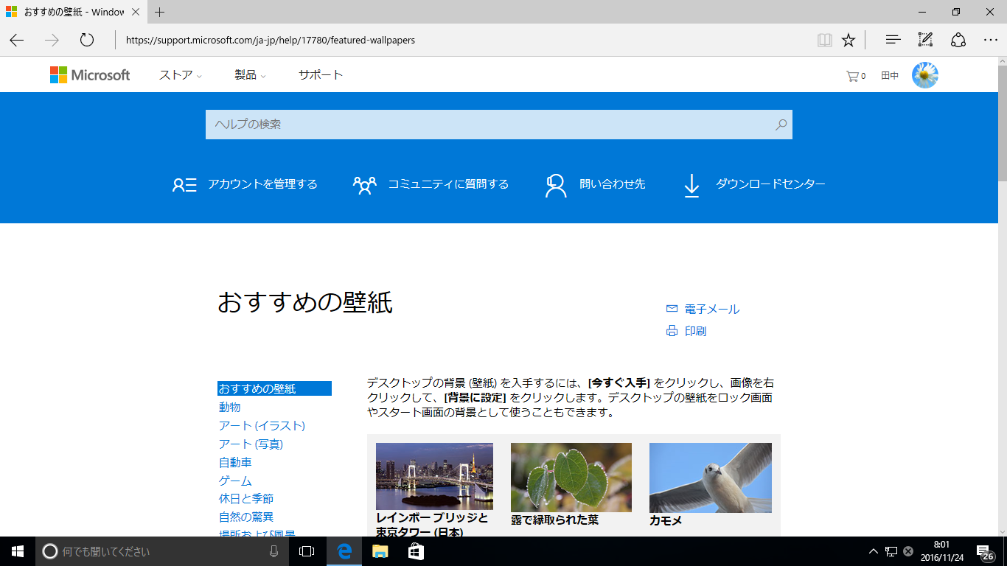Expand the 製品 dropdown menu
The width and height of the screenshot is (1007, 566).
(x=246, y=74)
